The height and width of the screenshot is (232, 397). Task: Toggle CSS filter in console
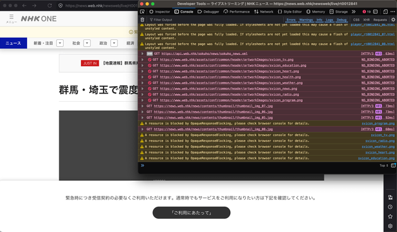tap(356, 20)
